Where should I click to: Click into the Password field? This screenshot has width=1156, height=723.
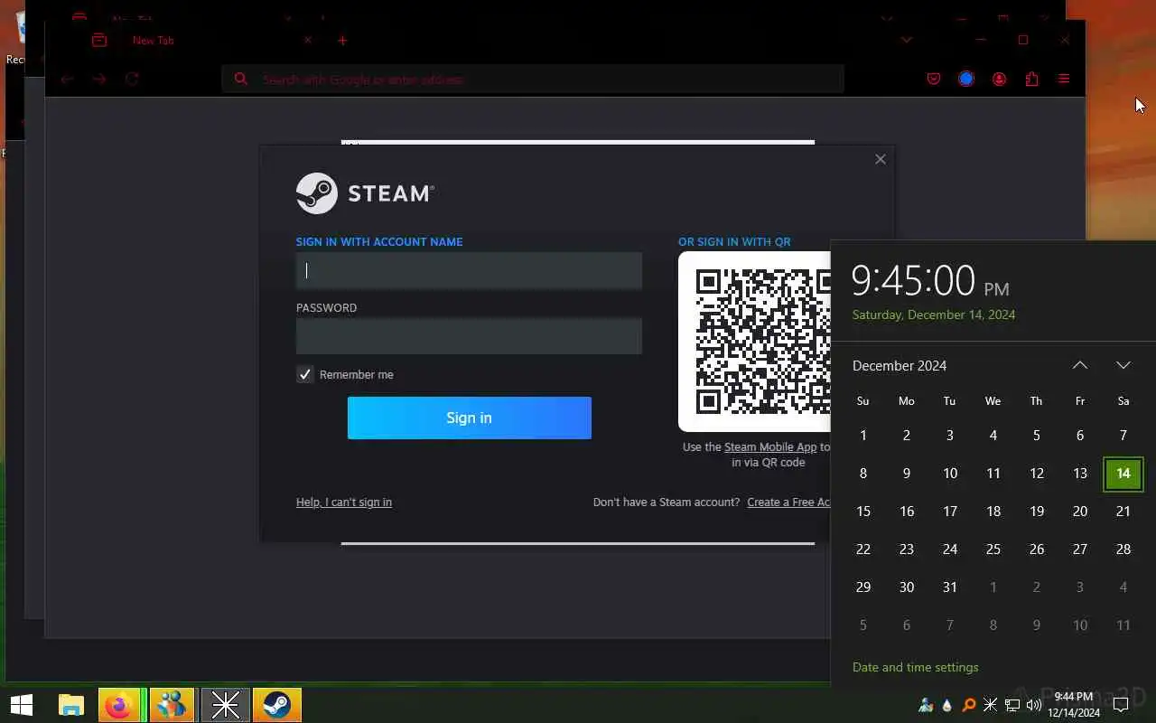(469, 335)
